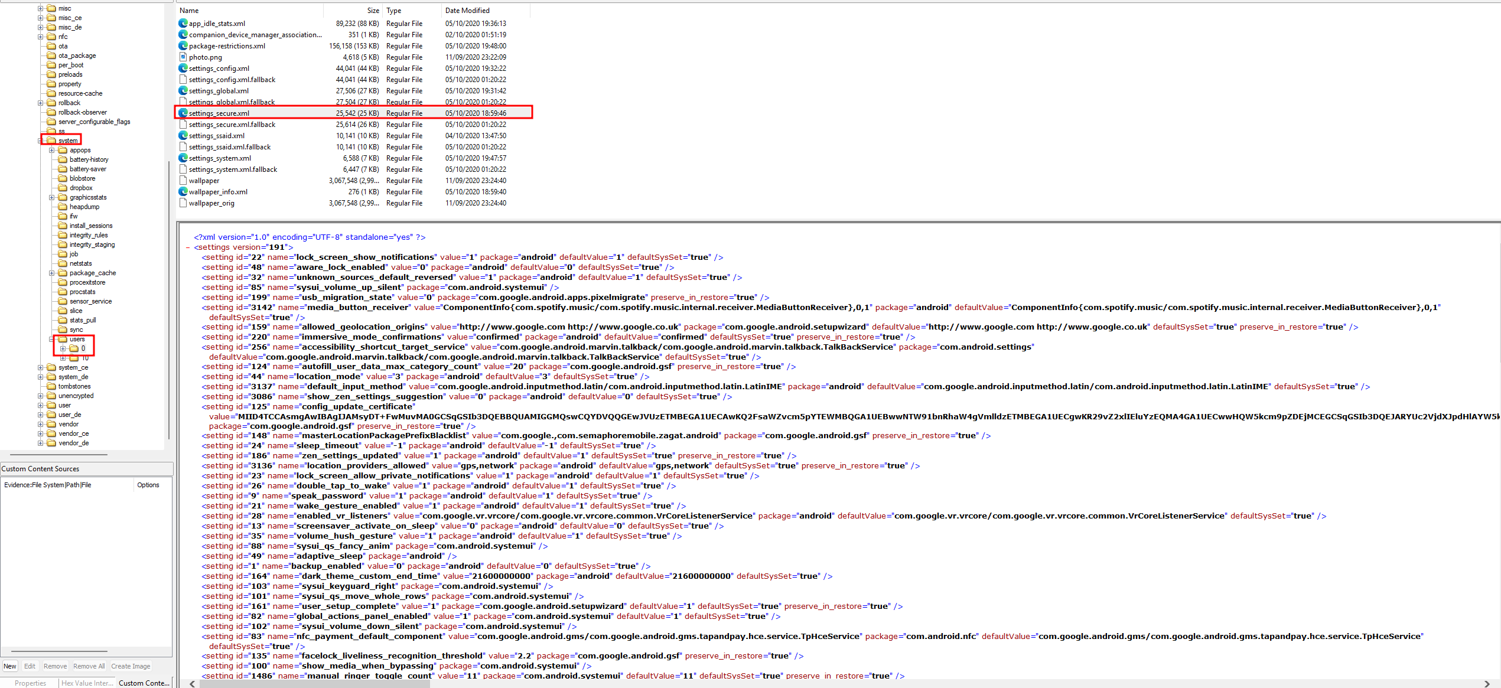The height and width of the screenshot is (688, 1501).
Task: Click the folder icon of dropbox
Action: coord(63,188)
